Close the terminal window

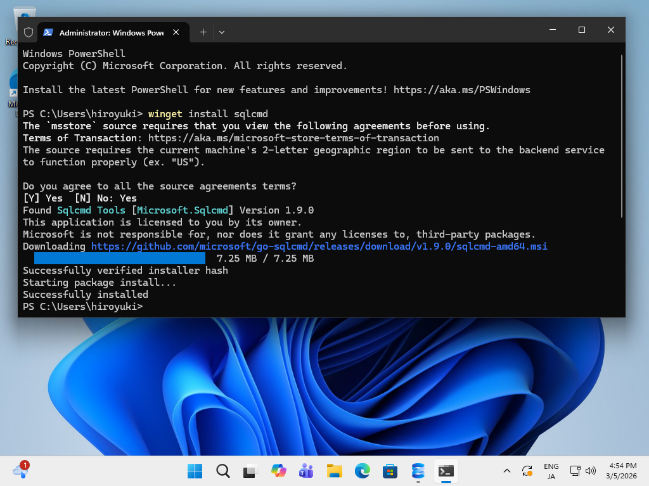pyautogui.click(x=610, y=30)
